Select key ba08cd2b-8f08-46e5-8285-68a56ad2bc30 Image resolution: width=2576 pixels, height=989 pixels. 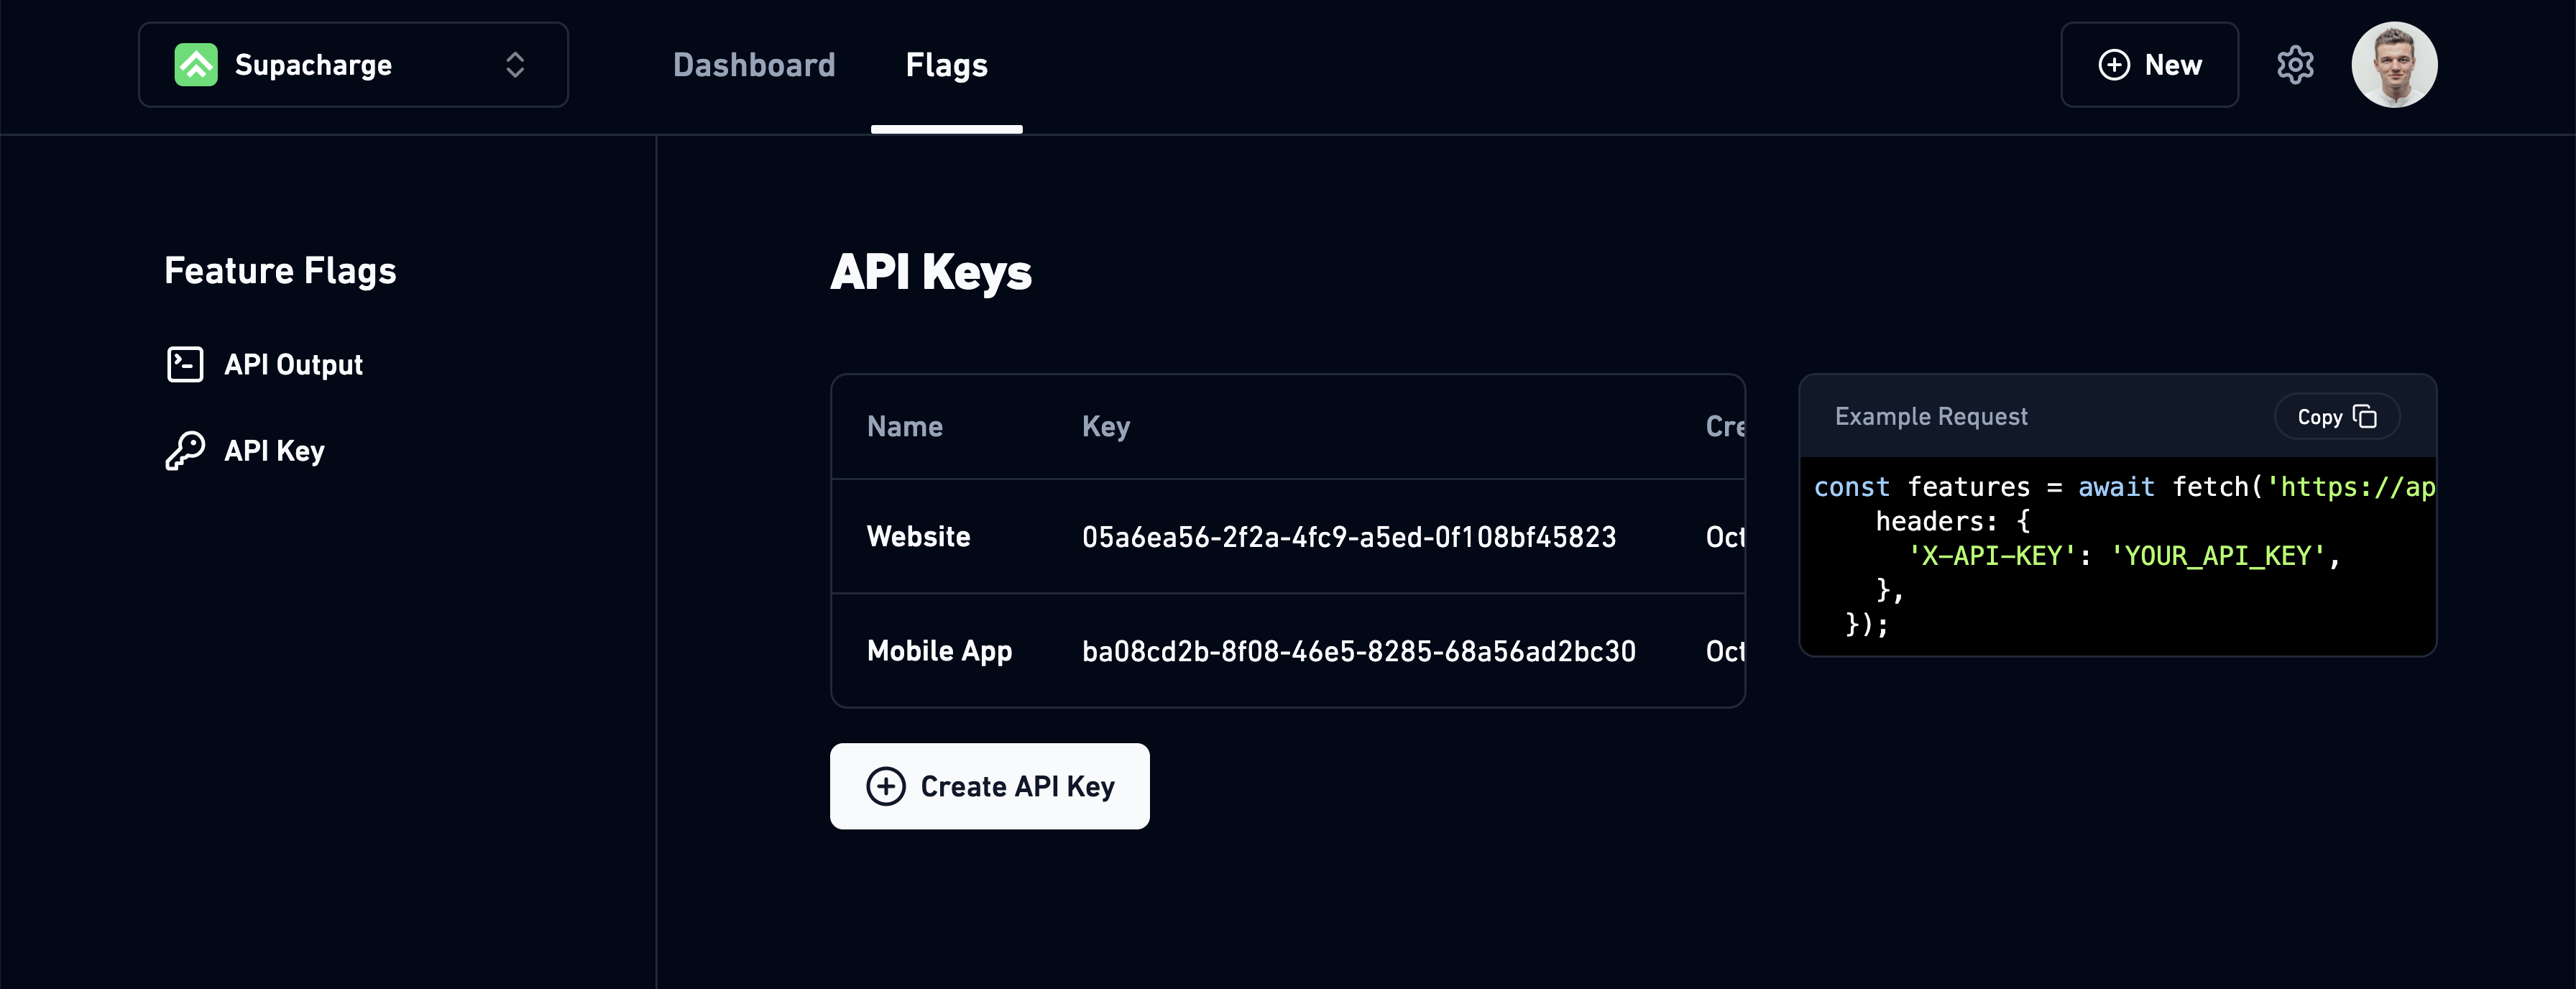pos(1358,651)
